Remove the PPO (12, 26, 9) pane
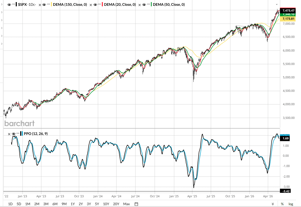The width and height of the screenshot is (301, 207). [x=9, y=134]
